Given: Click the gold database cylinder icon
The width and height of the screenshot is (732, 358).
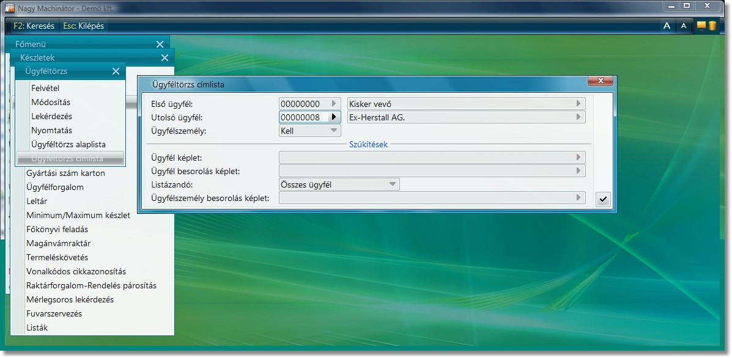Looking at the screenshot, I should tap(712, 26).
